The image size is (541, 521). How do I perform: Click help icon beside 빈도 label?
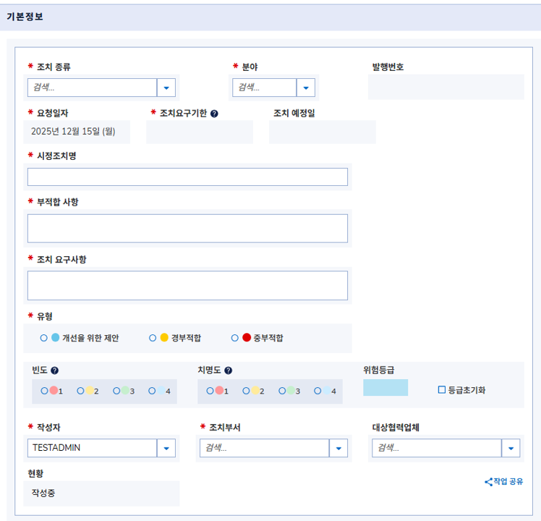point(55,370)
